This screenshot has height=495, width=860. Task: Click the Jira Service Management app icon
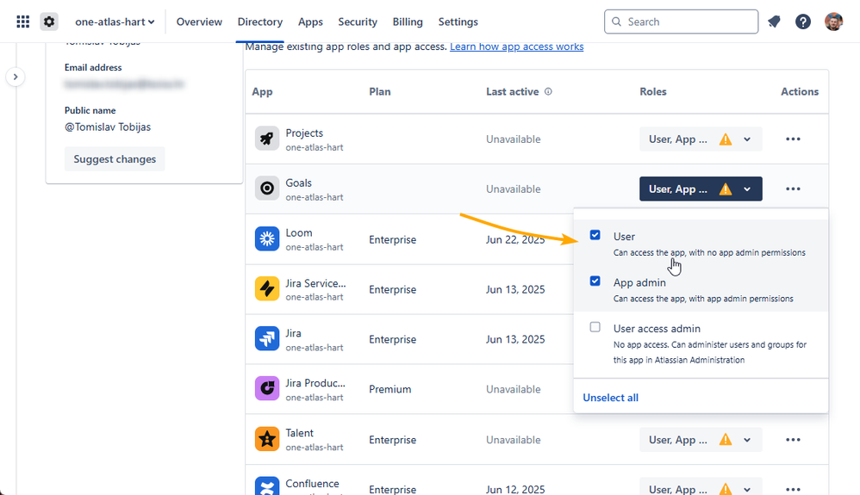267,289
